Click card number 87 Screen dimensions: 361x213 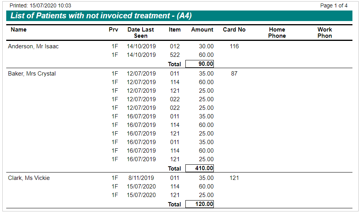point(234,74)
